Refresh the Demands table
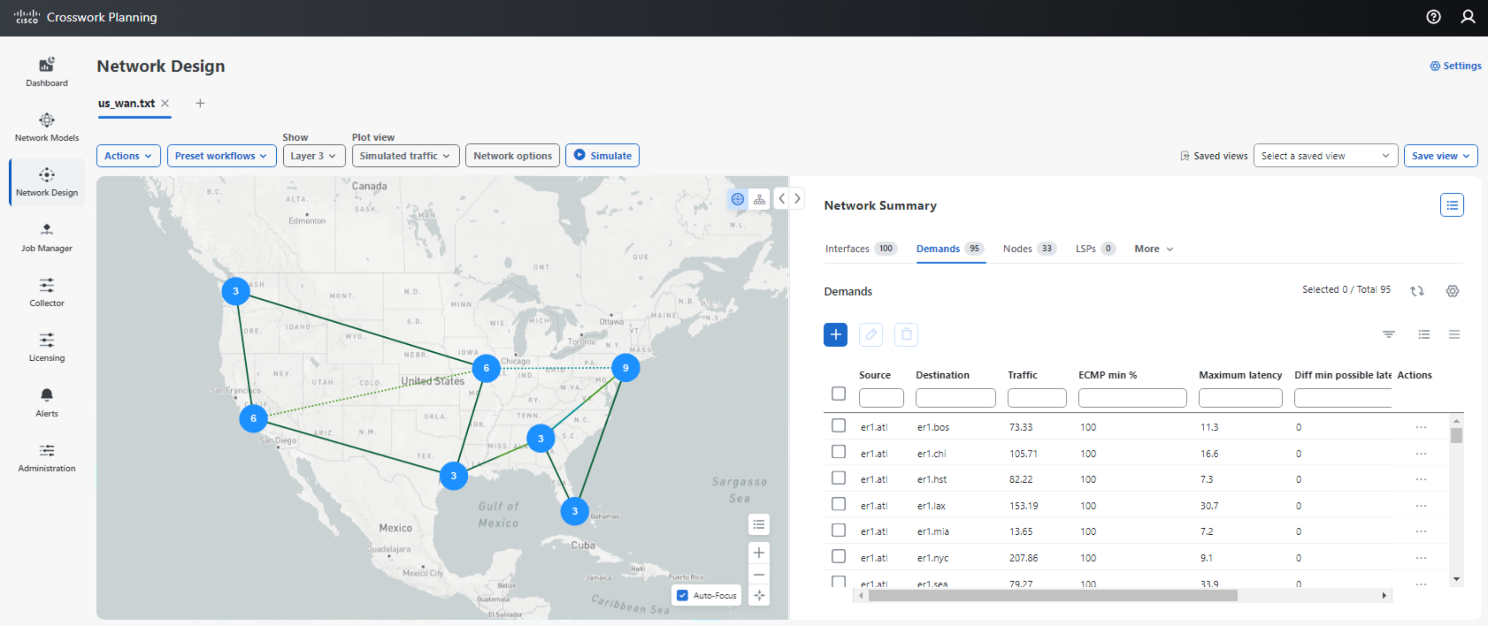The image size is (1488, 626). [x=1417, y=291]
